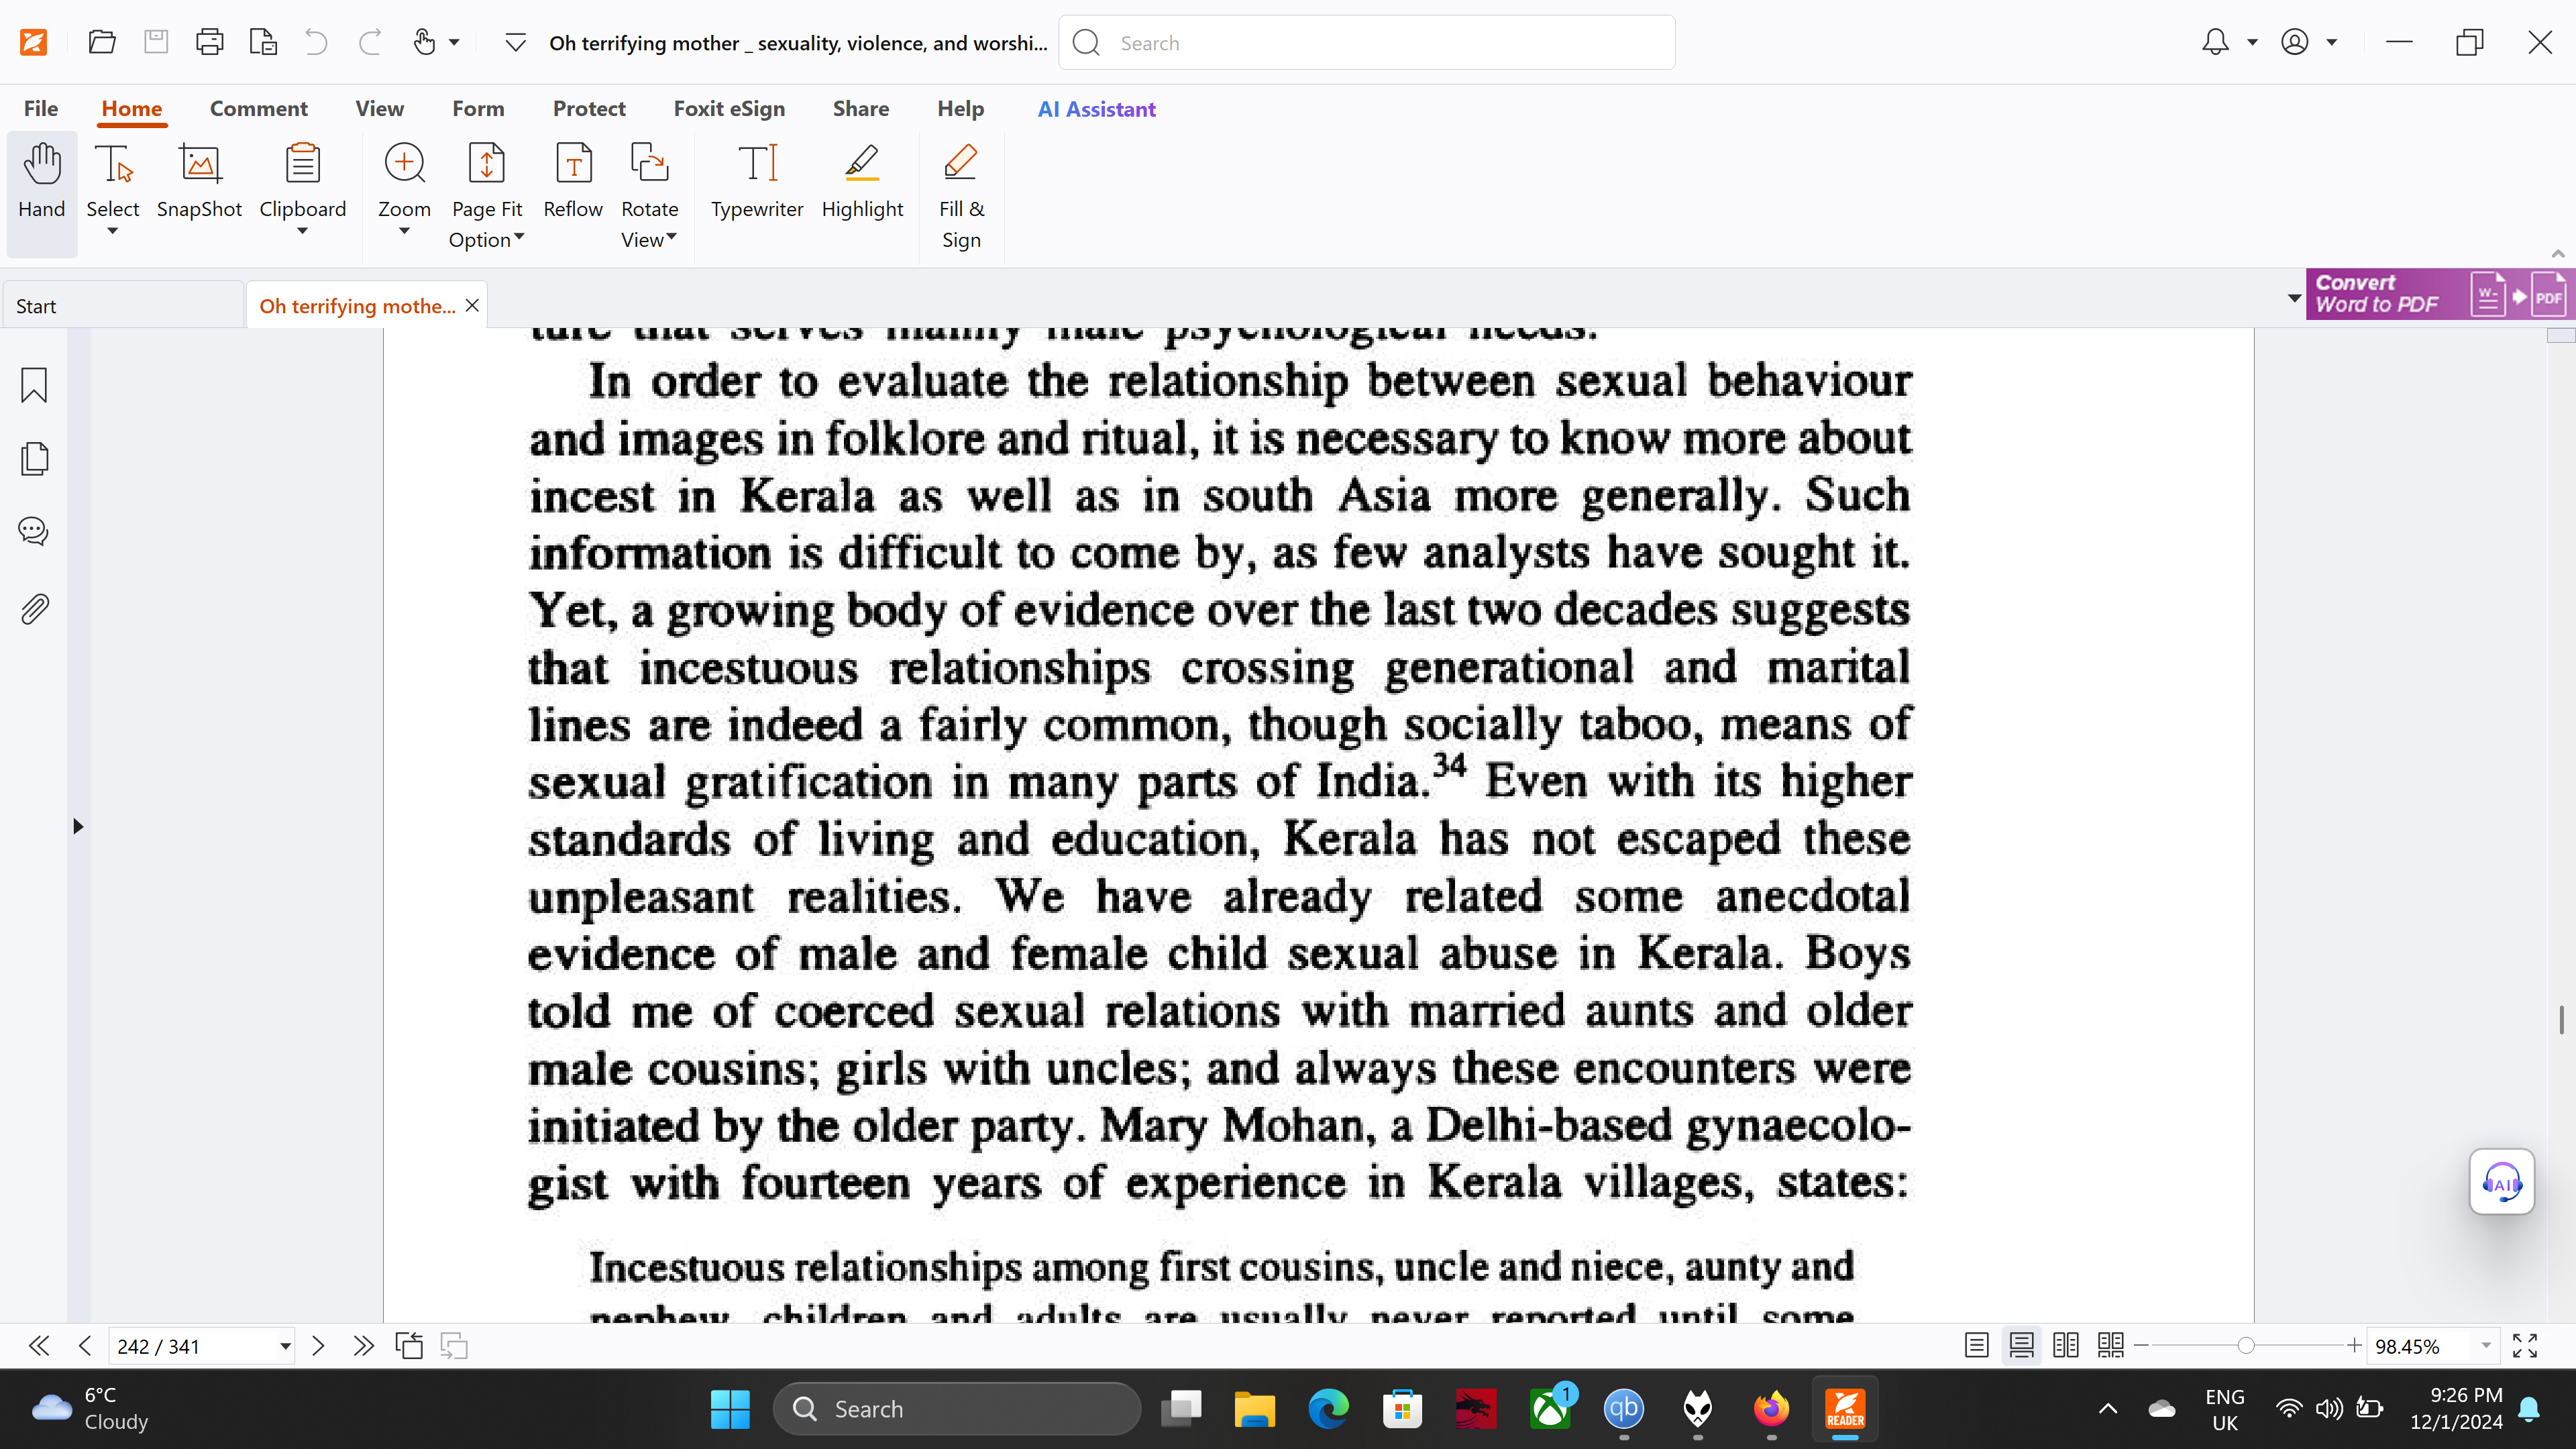Click create PDF from file icon
This screenshot has height=1449, width=2576.
(263, 42)
